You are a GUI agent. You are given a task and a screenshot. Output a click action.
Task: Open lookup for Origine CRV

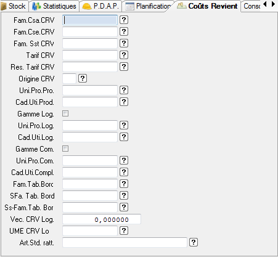coord(83,78)
